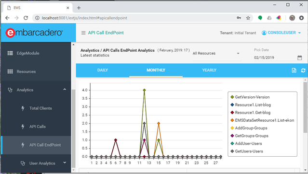Image resolution: width=308 pixels, height=174 pixels.
Task: Reload the page in the browser toolbar
Action: 26,18
